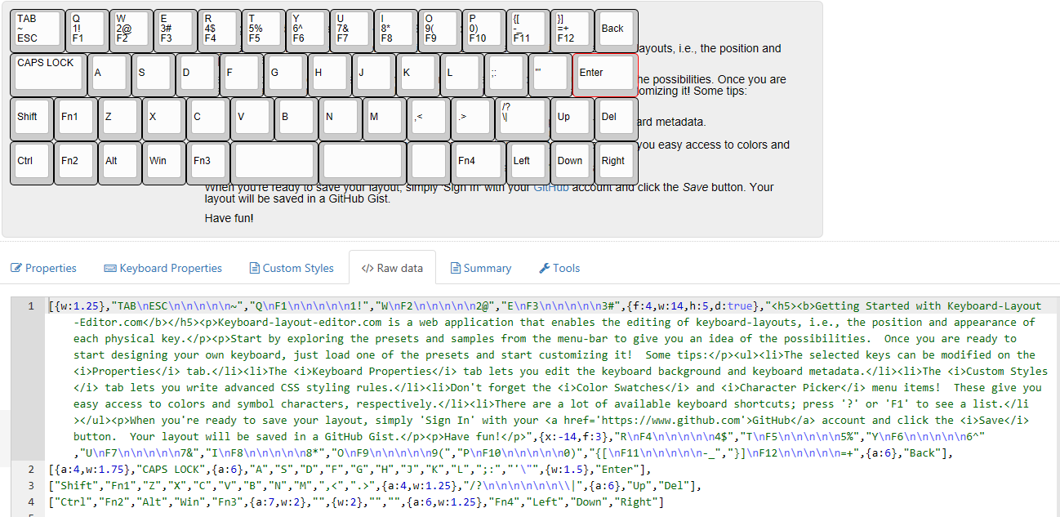Choose the Y 6^ F6 key
Screen dimensions: 1060x517
(308, 31)
